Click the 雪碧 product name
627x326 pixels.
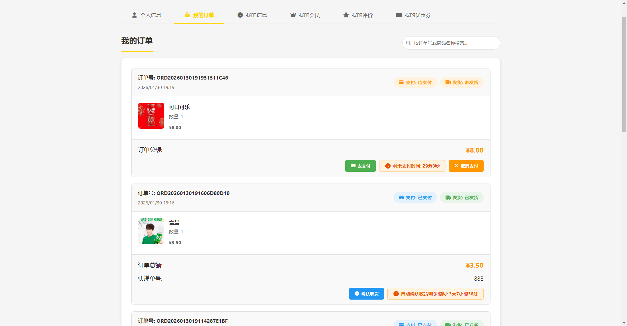pyautogui.click(x=174, y=222)
